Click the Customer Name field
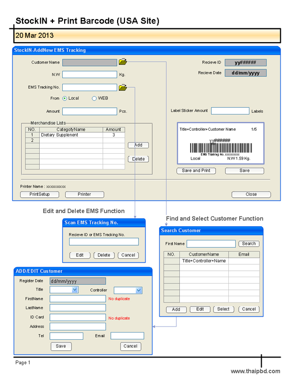This screenshot has width=294, height=380. point(90,63)
